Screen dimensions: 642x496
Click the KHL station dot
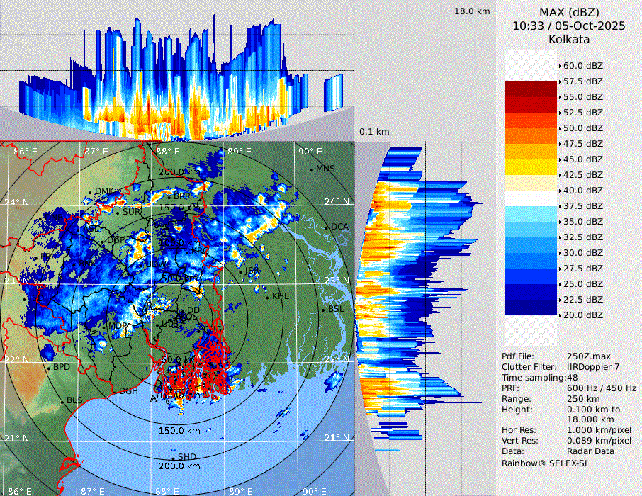pyautogui.click(x=267, y=296)
